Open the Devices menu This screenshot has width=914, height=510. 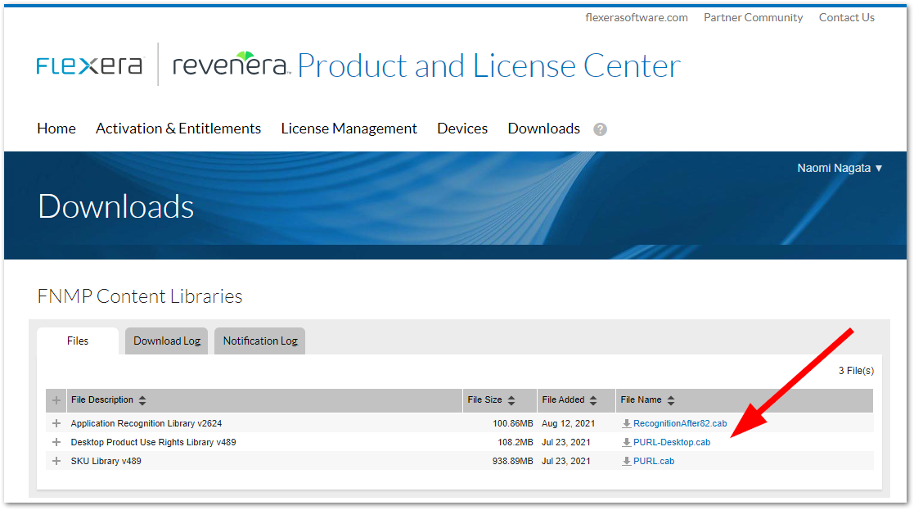(x=462, y=129)
